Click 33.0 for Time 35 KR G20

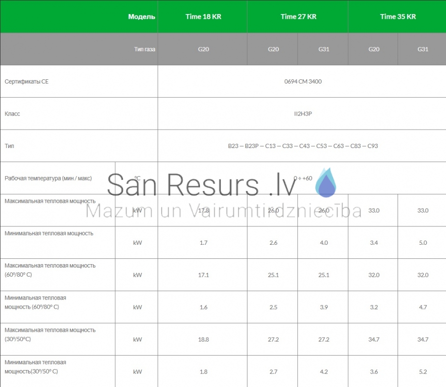(x=374, y=210)
